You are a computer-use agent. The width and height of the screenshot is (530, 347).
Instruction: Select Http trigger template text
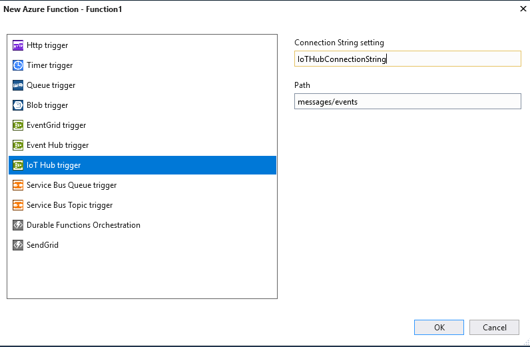(47, 45)
